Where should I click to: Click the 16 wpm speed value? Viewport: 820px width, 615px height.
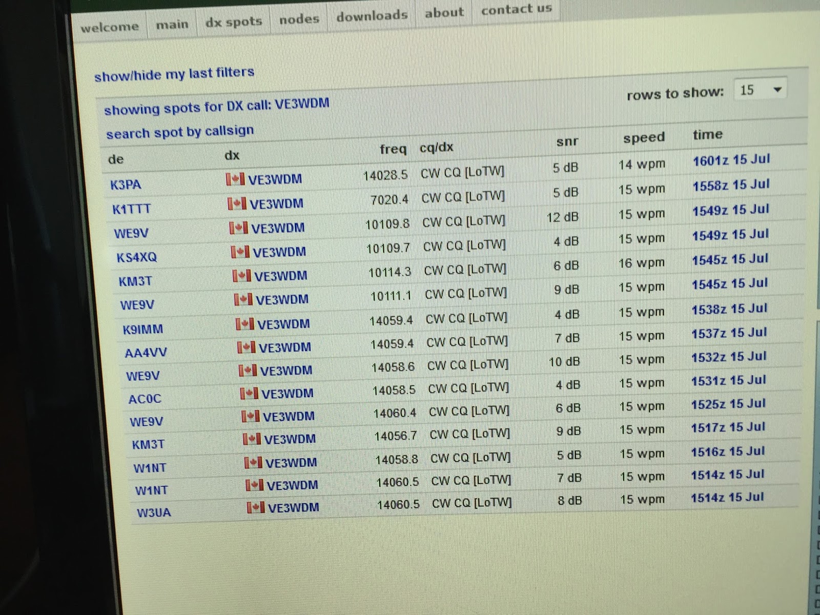(642, 263)
